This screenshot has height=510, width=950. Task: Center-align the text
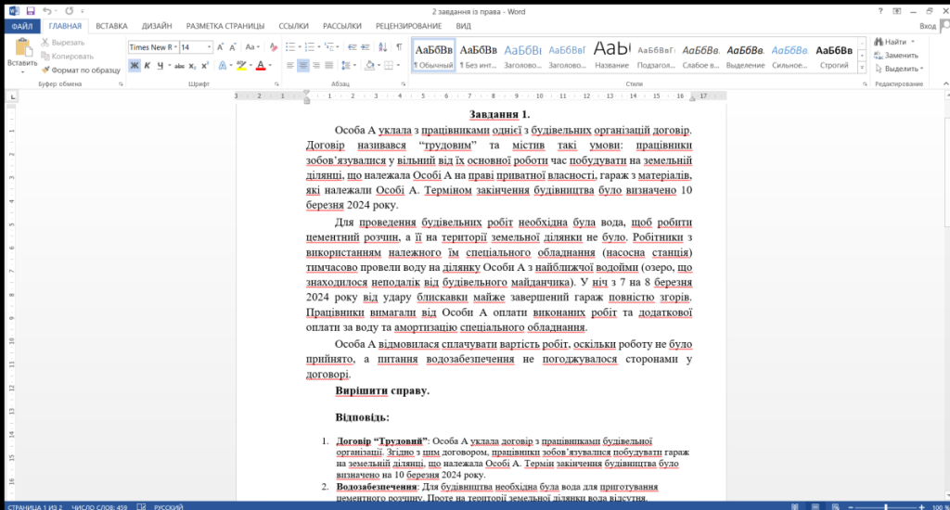point(303,66)
